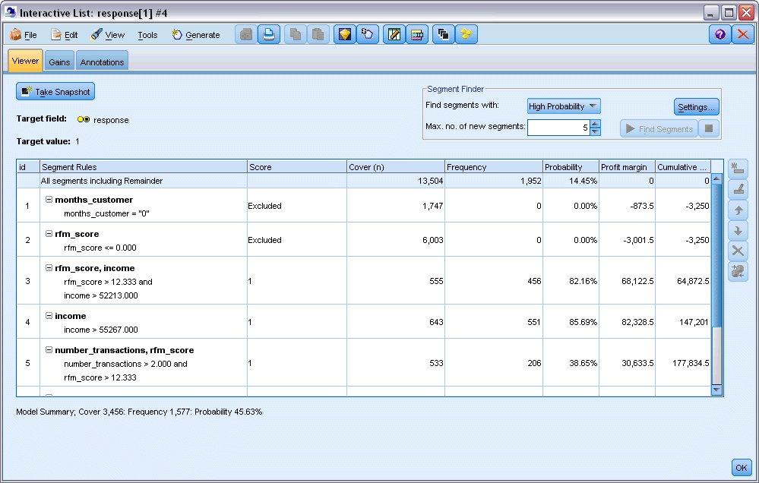Click the id column header
The image size is (759, 483).
click(x=28, y=167)
